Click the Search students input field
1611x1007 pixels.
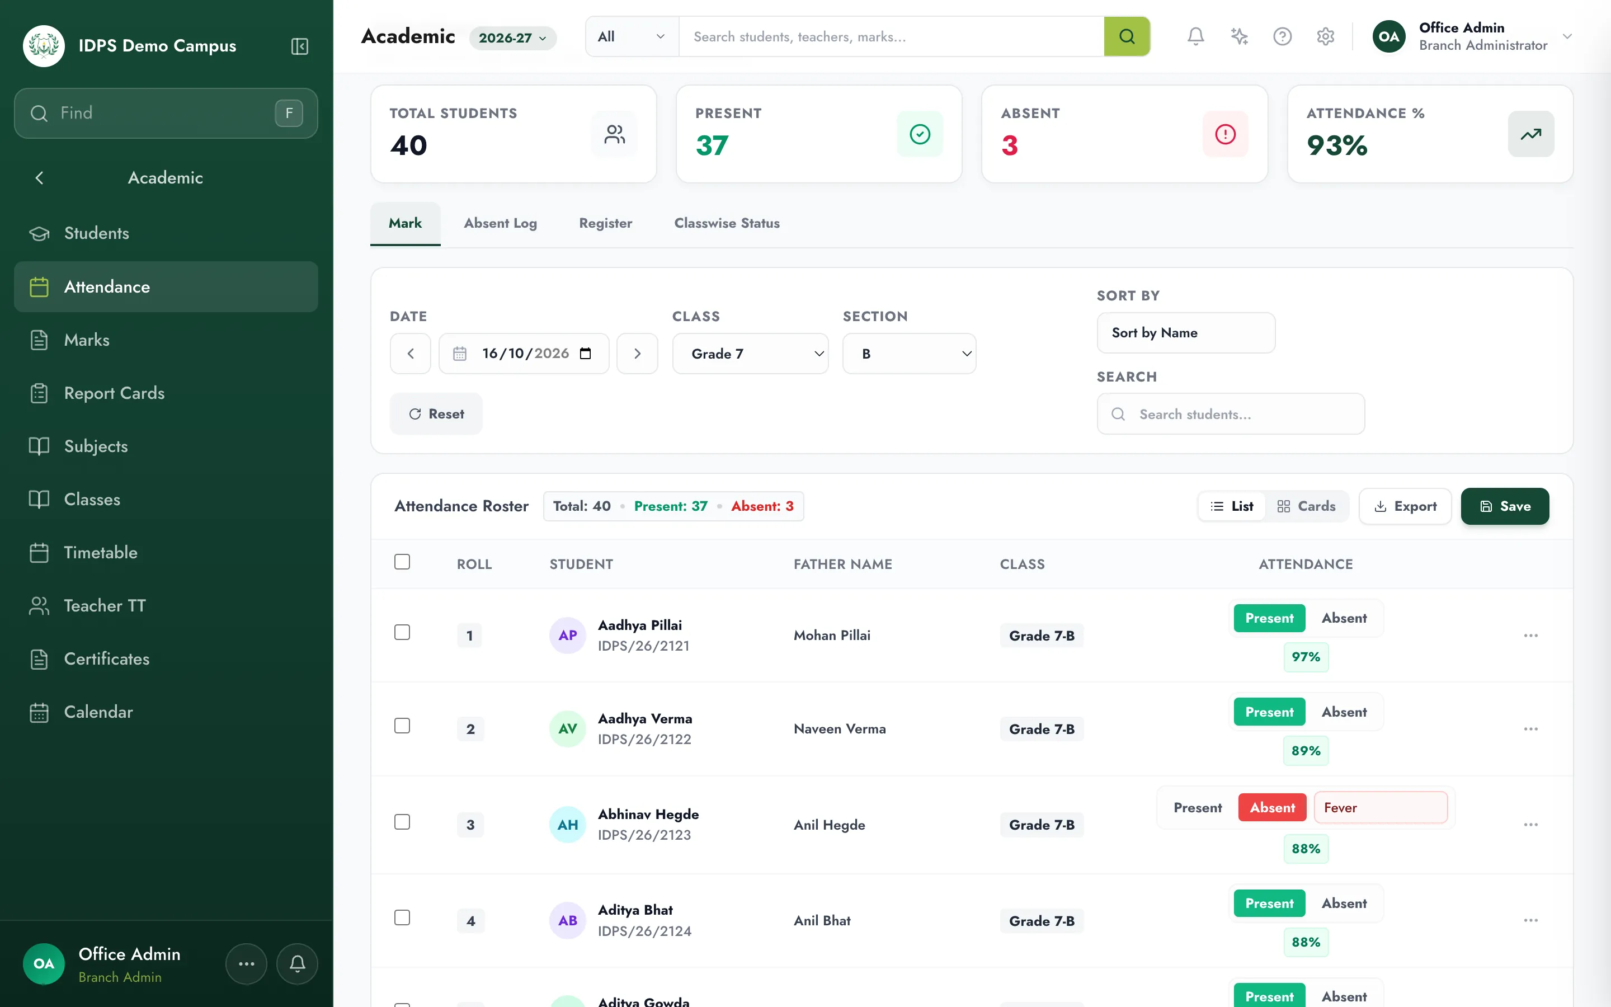[1230, 414]
